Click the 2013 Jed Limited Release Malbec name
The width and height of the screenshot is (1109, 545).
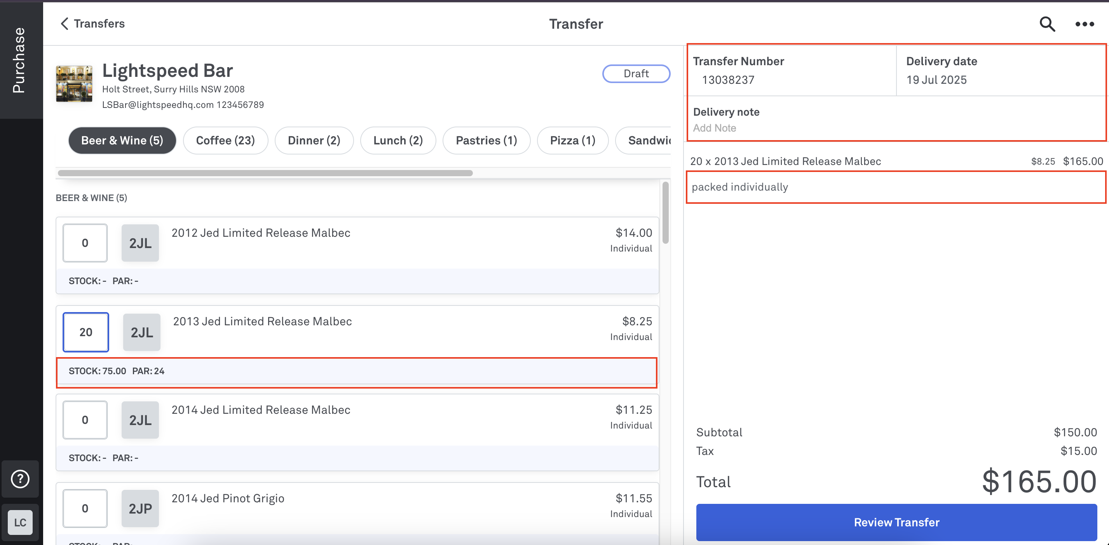click(262, 321)
